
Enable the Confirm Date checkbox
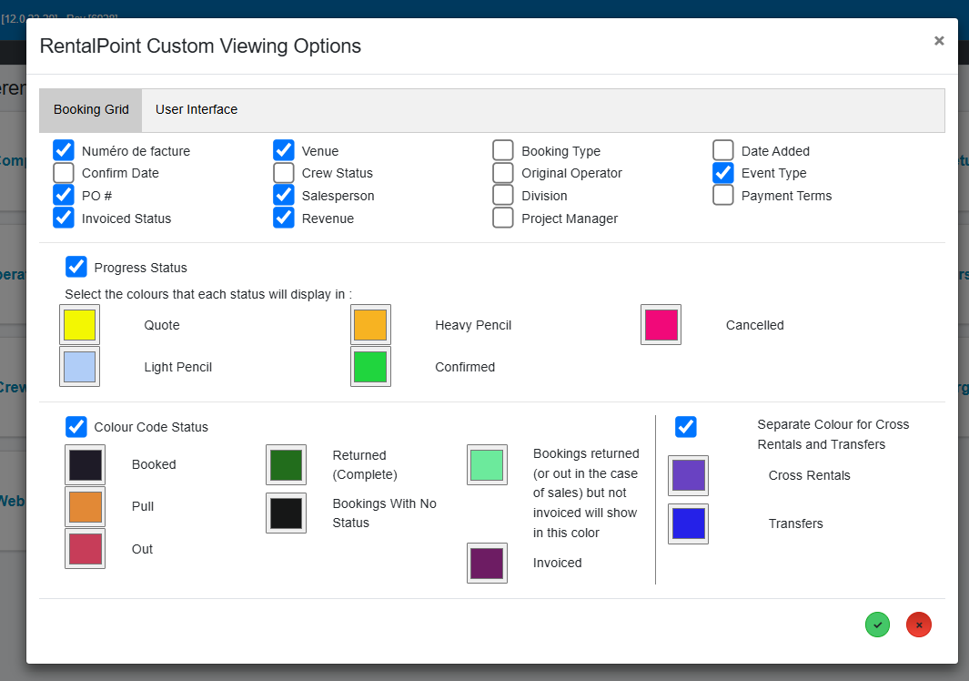click(x=64, y=173)
